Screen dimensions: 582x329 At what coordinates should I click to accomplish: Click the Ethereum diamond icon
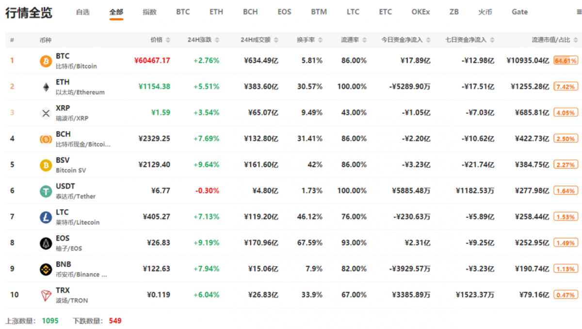pos(46,87)
